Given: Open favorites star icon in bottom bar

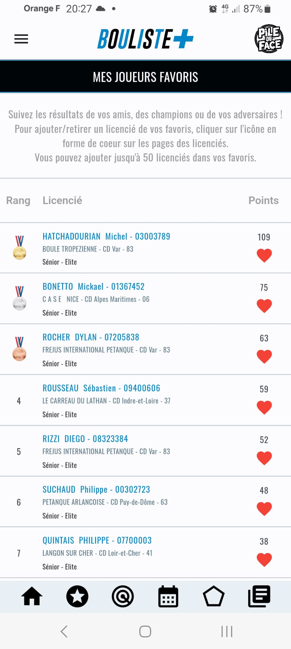Looking at the screenshot, I should 77,596.
